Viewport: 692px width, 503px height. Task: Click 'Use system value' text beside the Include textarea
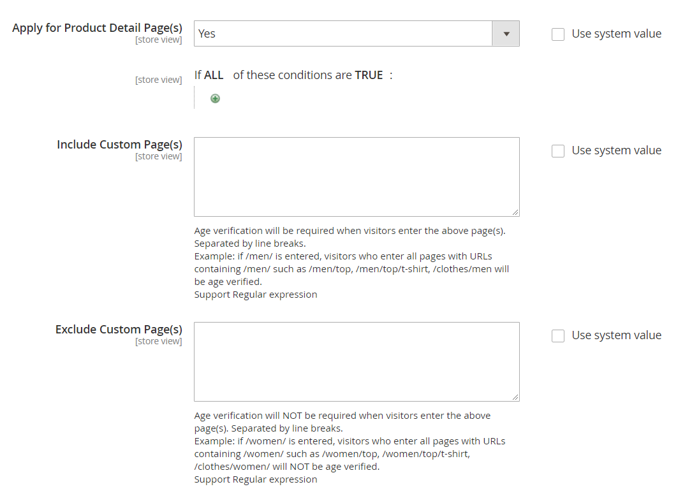tap(616, 150)
